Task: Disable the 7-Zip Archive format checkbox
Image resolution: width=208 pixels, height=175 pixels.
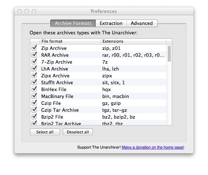Action: click(x=34, y=62)
